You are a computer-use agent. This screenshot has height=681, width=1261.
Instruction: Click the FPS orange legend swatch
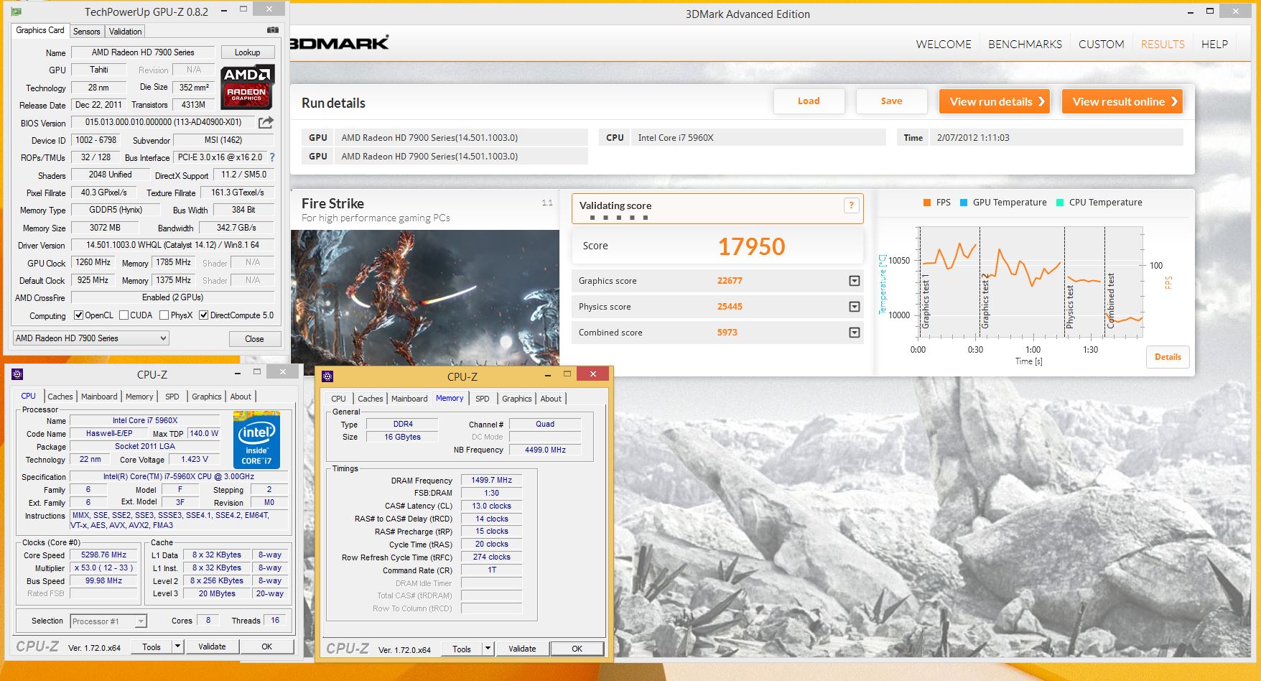pyautogui.click(x=927, y=203)
